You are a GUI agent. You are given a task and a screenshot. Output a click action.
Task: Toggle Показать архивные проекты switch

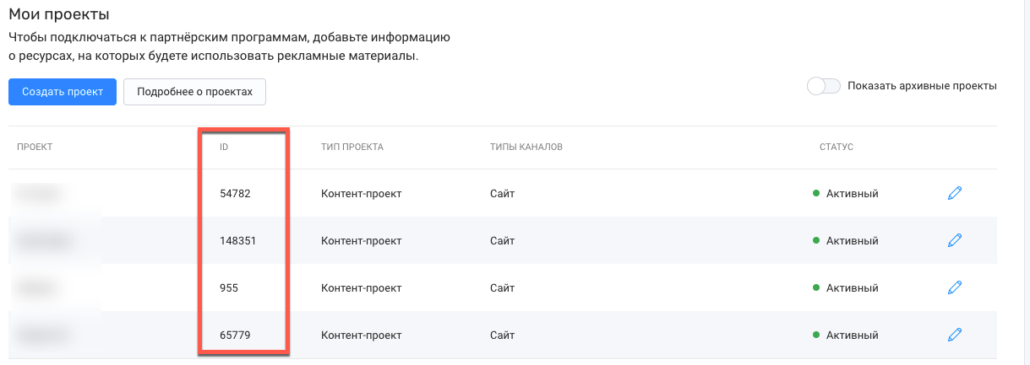(x=824, y=86)
